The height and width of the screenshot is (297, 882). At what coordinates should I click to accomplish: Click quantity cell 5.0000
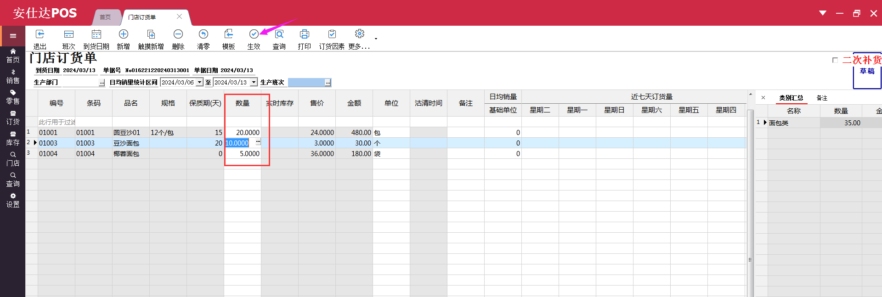tap(243, 154)
